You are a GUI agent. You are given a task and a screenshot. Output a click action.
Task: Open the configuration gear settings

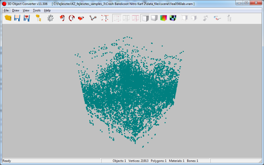point(50,18)
